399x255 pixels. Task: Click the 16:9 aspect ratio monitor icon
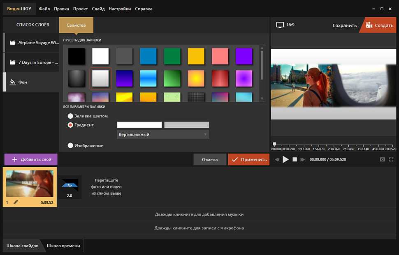[280, 25]
